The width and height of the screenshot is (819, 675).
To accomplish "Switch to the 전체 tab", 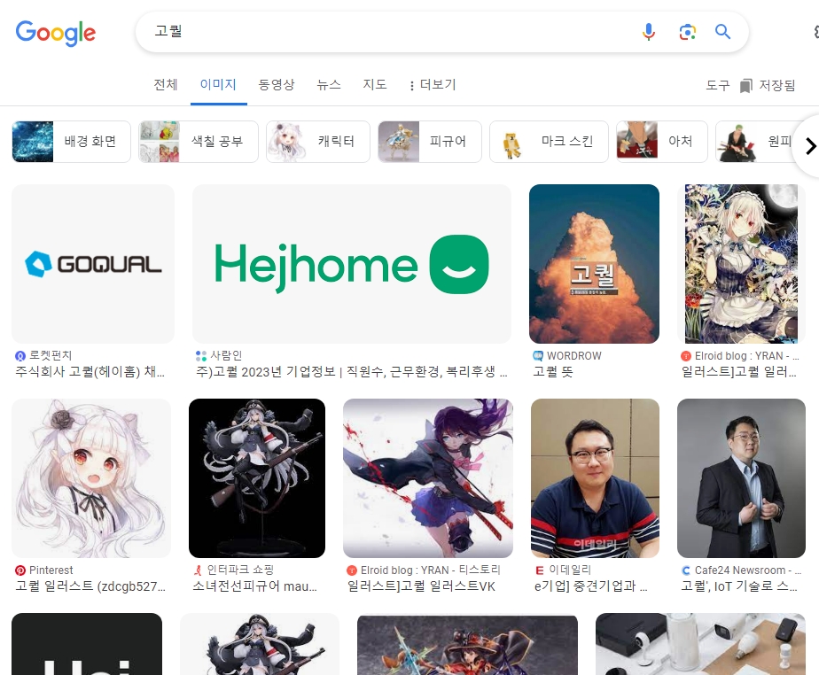I will pyautogui.click(x=166, y=84).
